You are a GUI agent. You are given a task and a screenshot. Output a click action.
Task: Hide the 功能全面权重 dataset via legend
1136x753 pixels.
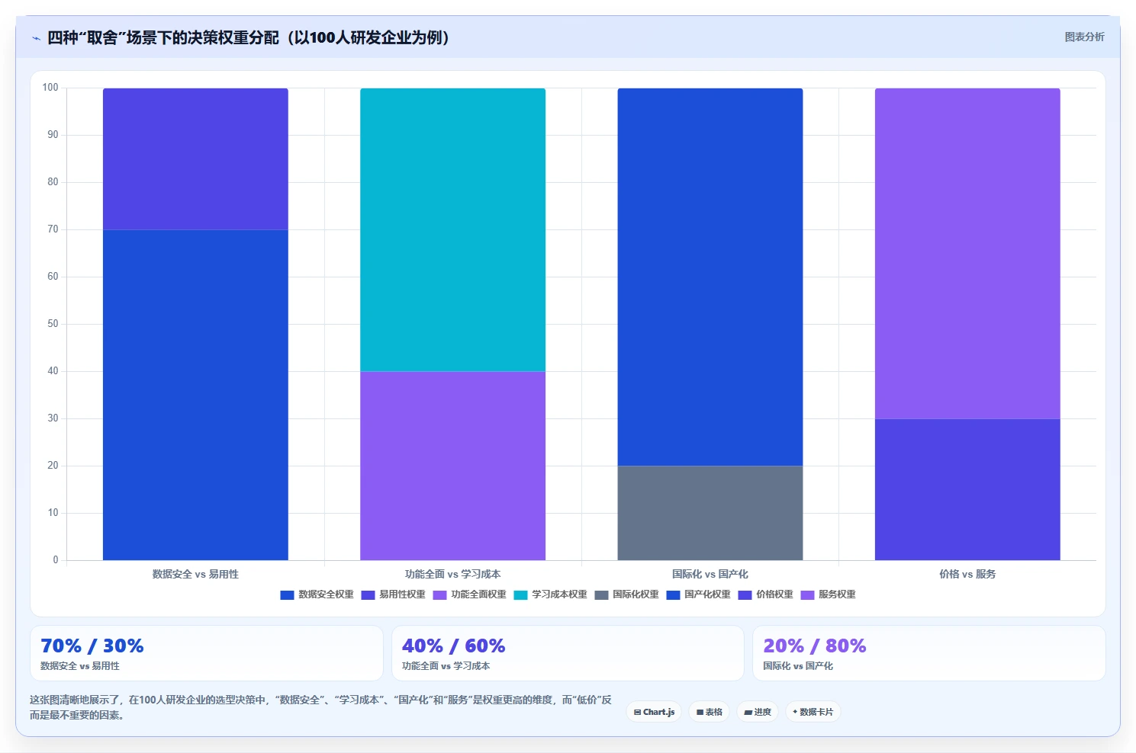point(469,594)
